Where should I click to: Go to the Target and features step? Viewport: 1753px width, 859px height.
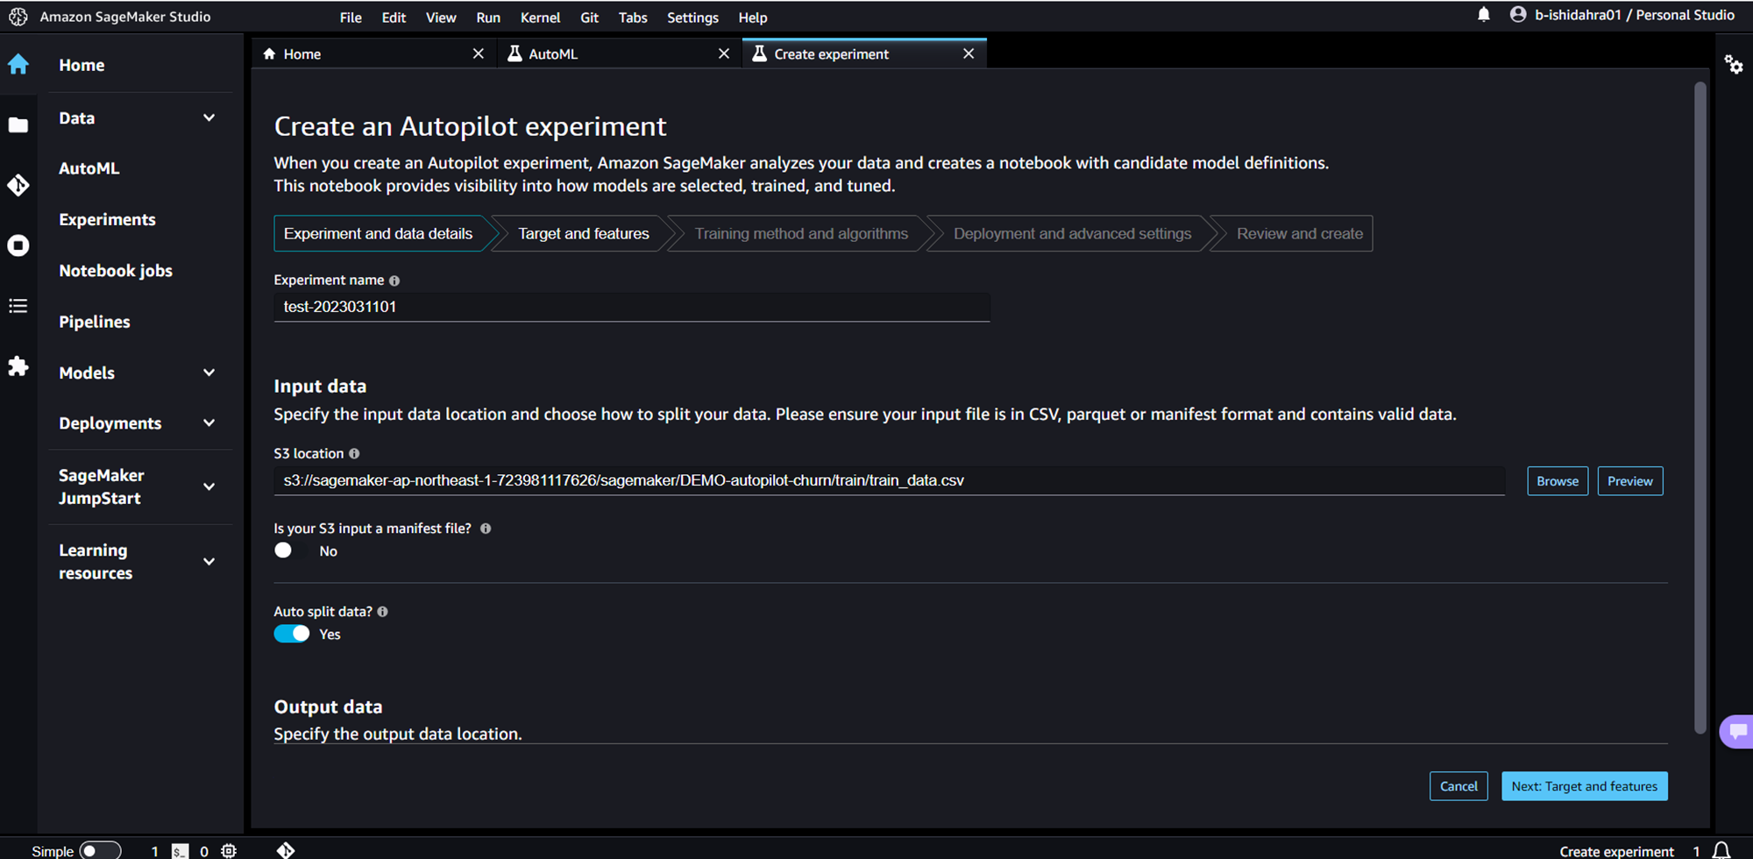[x=584, y=234]
